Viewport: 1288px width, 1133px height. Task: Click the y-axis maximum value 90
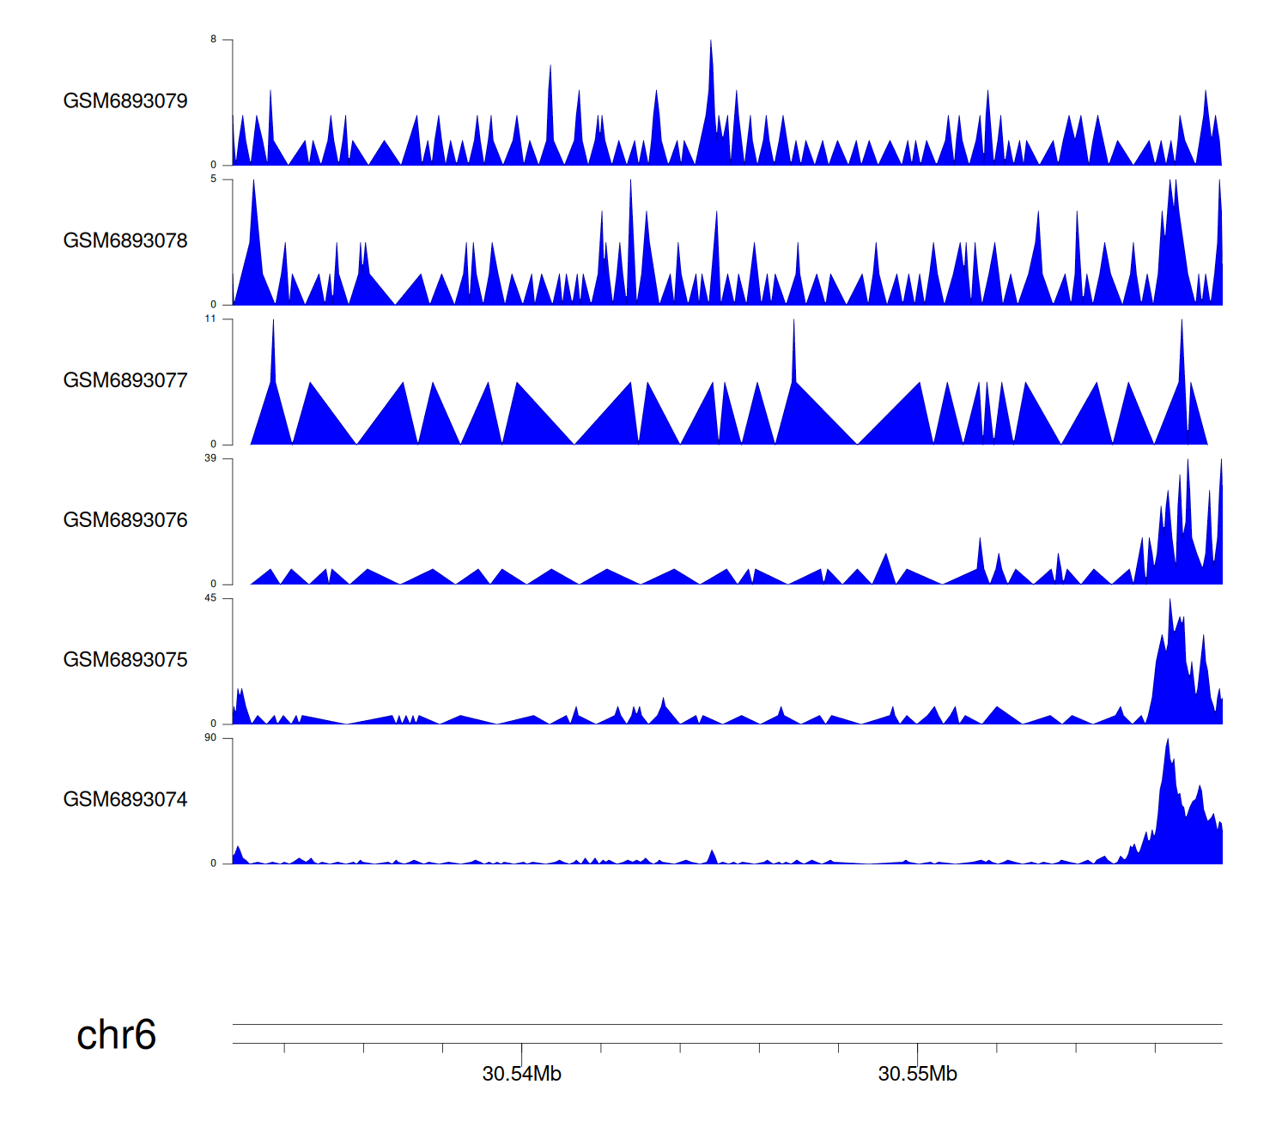coord(210,738)
